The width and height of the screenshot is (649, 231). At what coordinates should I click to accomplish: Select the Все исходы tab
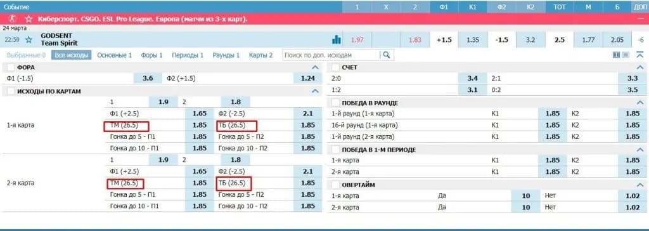(x=71, y=55)
